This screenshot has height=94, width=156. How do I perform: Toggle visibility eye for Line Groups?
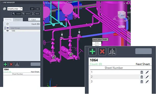(8, 28)
